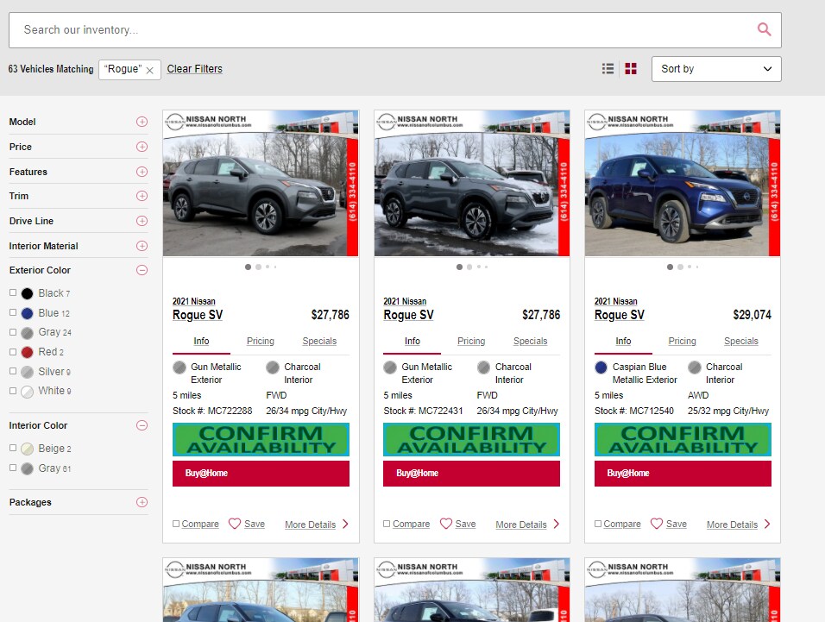Open Specials tab on MC722288 card
Viewport: 825px width, 622px height.
[x=319, y=341]
